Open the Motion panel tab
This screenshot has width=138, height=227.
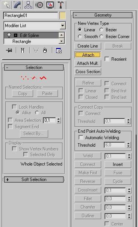tap(39, 5)
